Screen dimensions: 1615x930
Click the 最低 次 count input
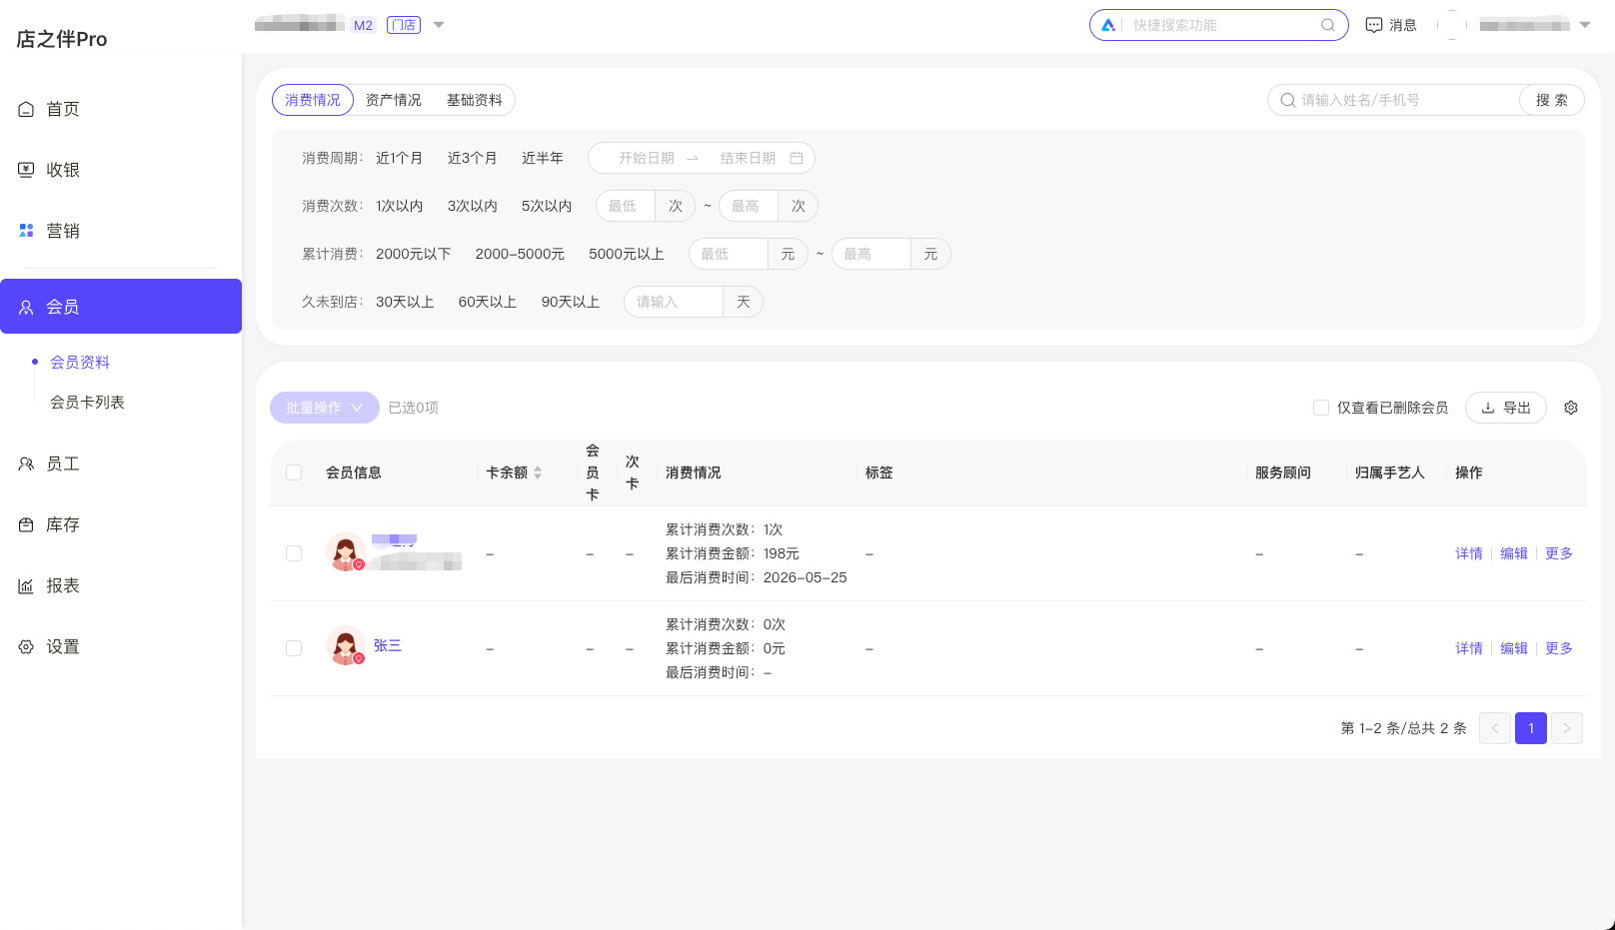coord(626,206)
